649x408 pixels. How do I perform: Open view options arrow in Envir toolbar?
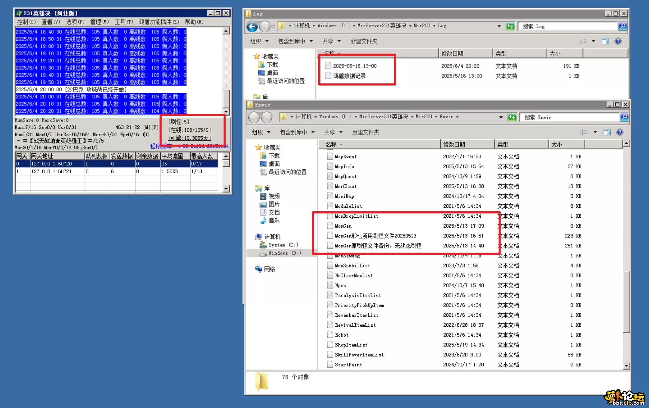click(595, 132)
